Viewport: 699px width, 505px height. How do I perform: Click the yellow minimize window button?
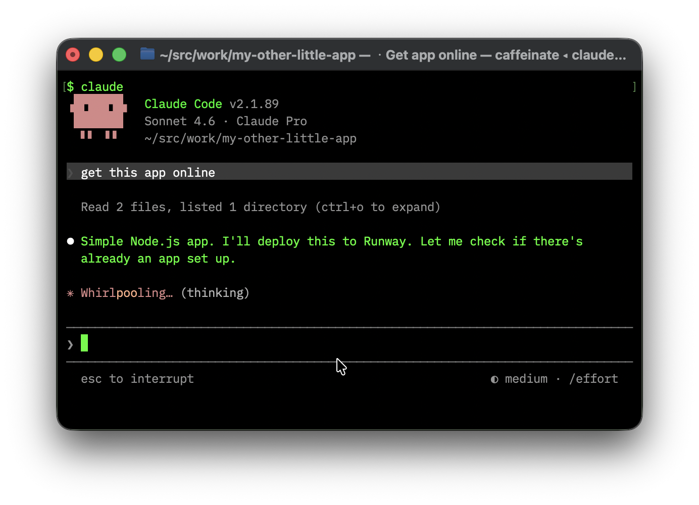point(96,55)
